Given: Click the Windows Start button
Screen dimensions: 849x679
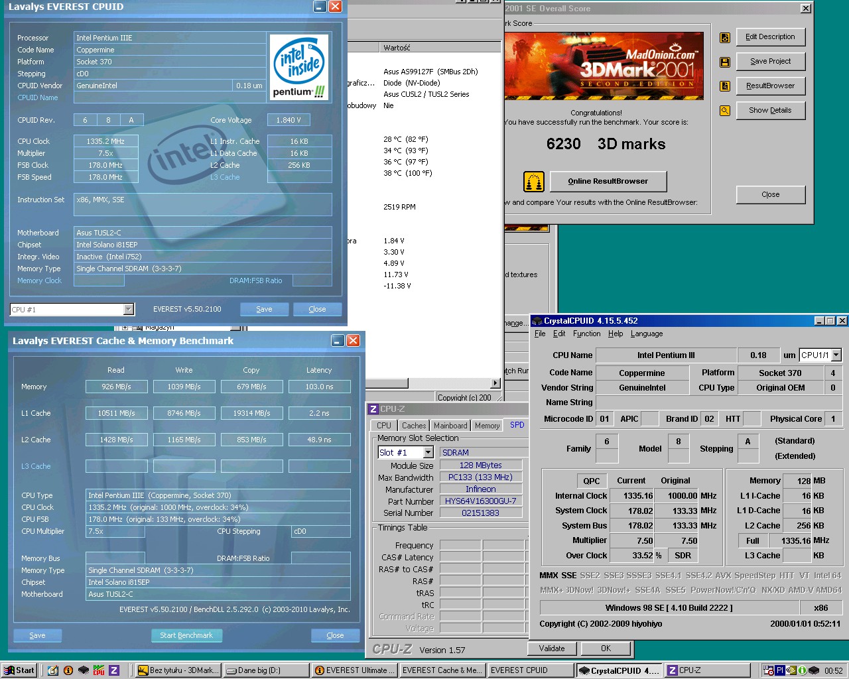Looking at the screenshot, I should (19, 670).
